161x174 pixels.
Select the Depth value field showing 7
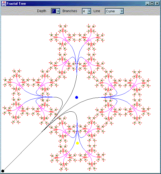tap(54, 11)
